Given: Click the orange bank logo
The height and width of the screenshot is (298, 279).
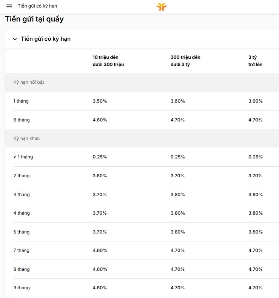Looking at the screenshot, I should point(162,7).
